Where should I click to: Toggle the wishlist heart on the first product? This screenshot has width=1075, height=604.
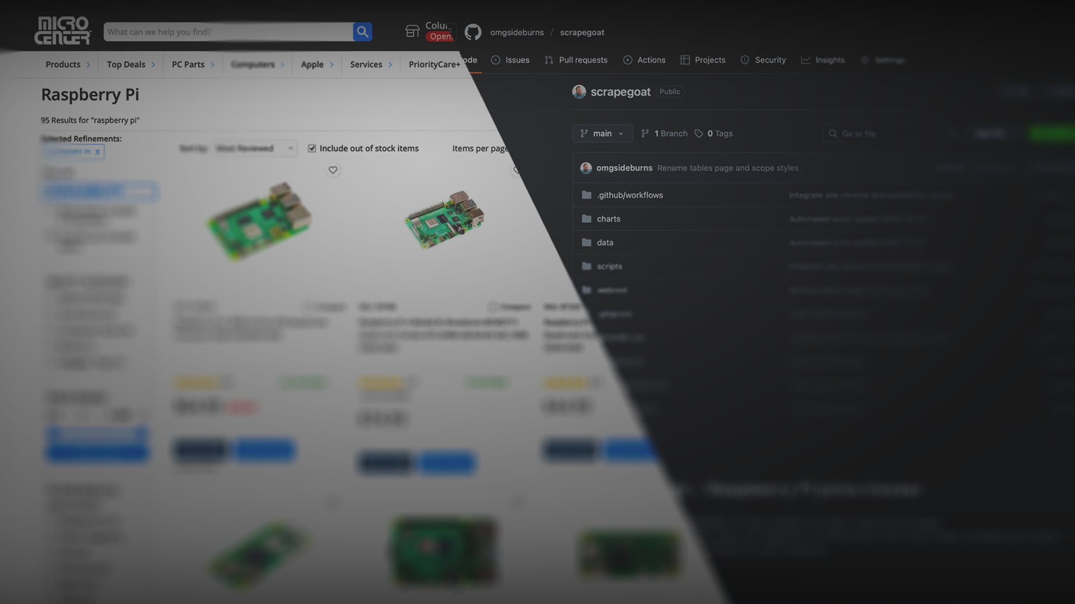coord(333,170)
